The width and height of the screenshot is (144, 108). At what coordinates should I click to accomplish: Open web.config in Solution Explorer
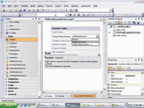[x=121, y=35]
